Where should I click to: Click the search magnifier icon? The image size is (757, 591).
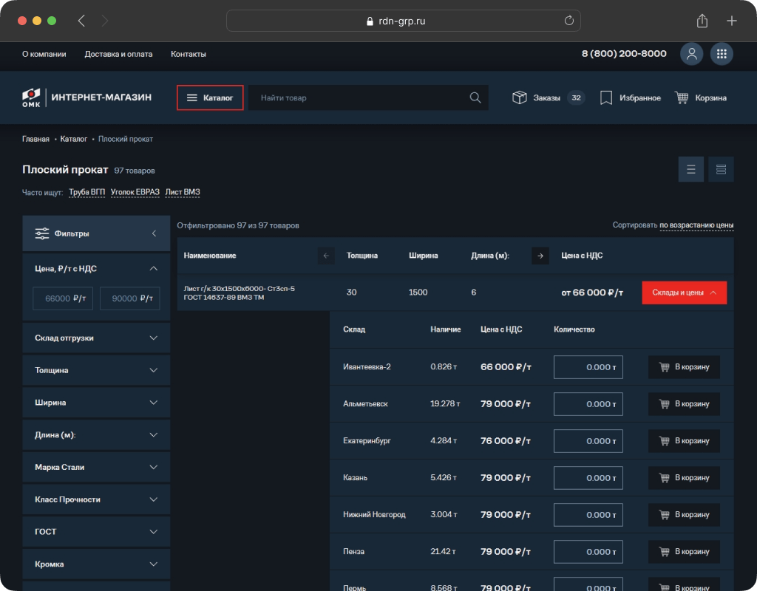click(x=475, y=98)
